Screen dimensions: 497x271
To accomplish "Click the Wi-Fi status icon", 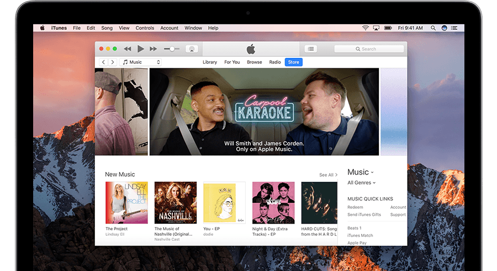I will [365, 28].
